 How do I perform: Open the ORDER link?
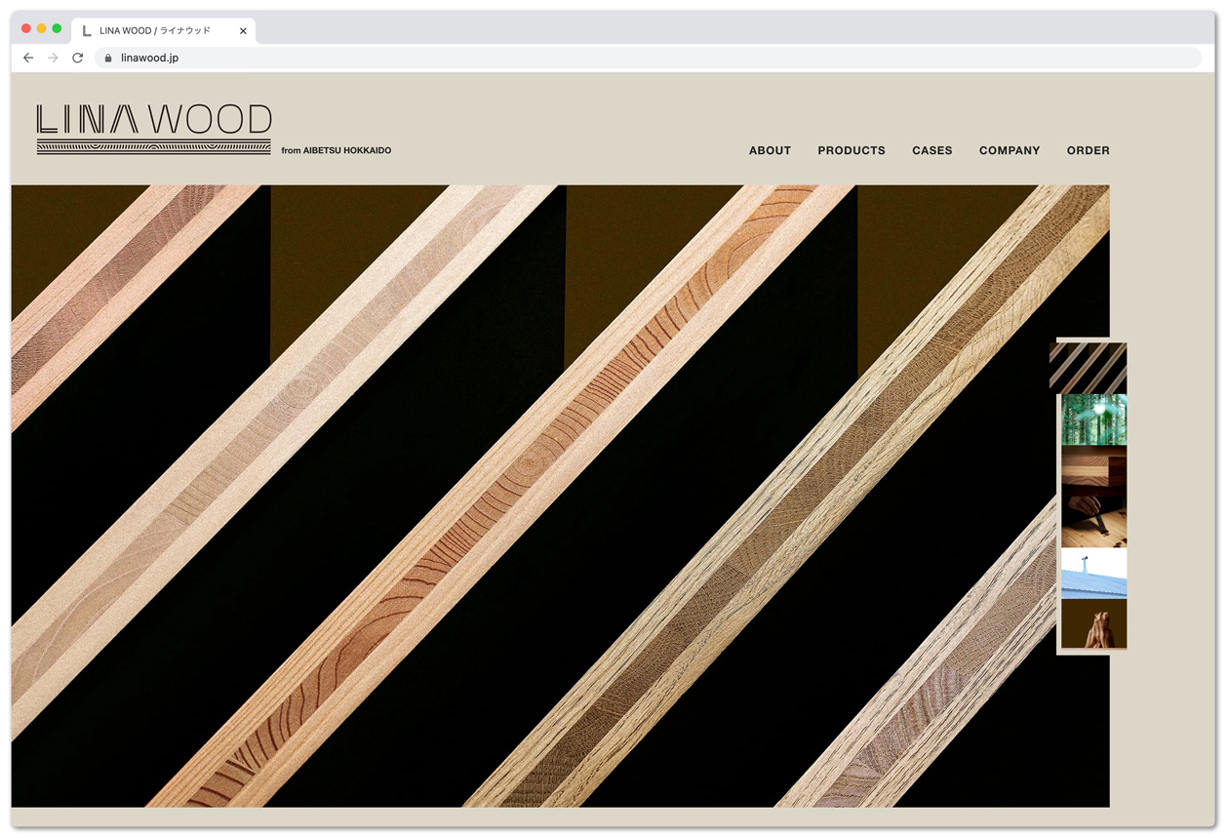tap(1088, 150)
